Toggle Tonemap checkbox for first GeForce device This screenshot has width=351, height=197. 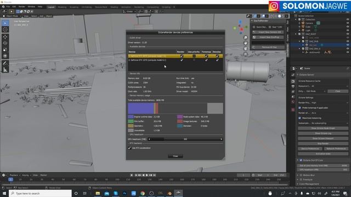206,56
